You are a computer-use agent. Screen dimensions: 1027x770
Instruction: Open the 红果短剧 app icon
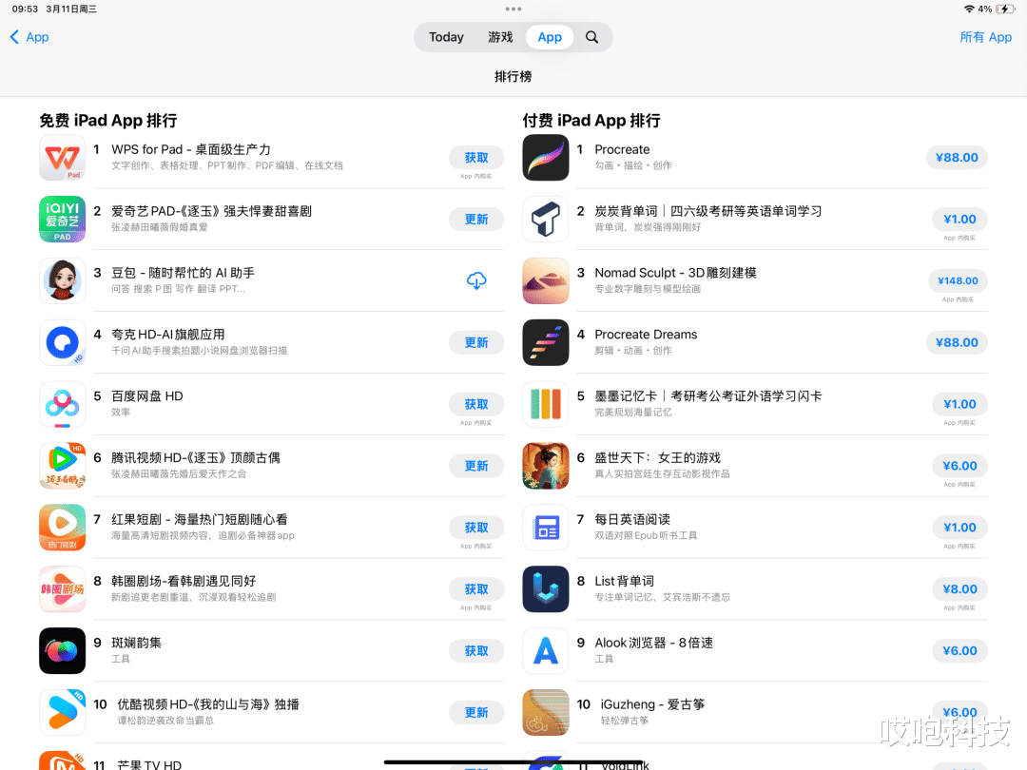(x=62, y=527)
